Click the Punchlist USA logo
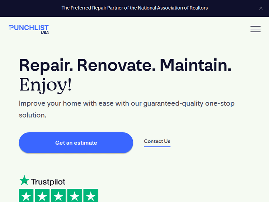Image resolution: width=269 pixels, height=202 pixels. point(29,28)
